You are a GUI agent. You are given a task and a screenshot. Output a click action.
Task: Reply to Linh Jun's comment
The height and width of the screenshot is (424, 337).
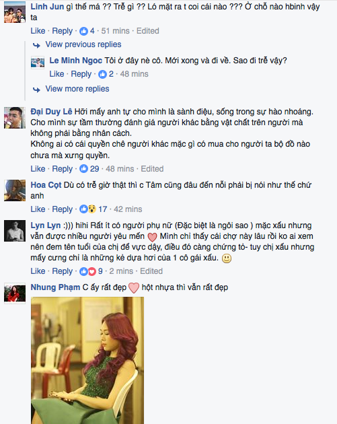(x=62, y=31)
